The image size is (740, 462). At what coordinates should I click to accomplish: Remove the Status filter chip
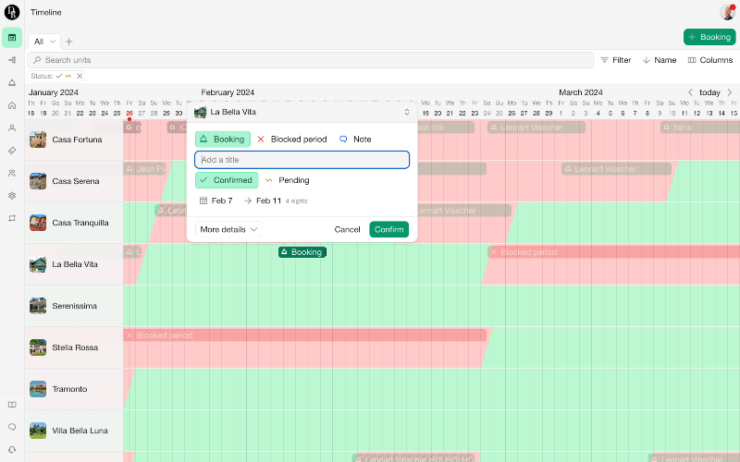click(80, 76)
